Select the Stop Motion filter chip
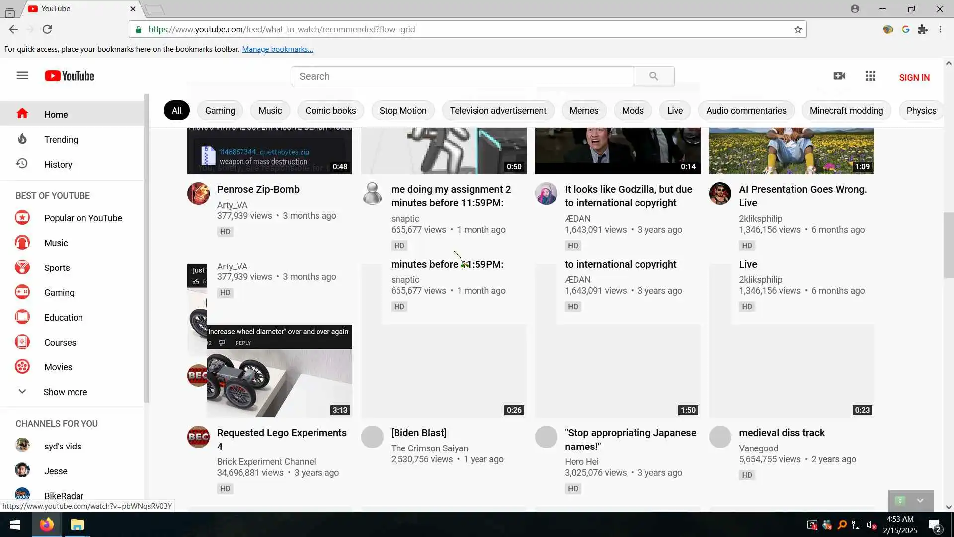 [402, 110]
